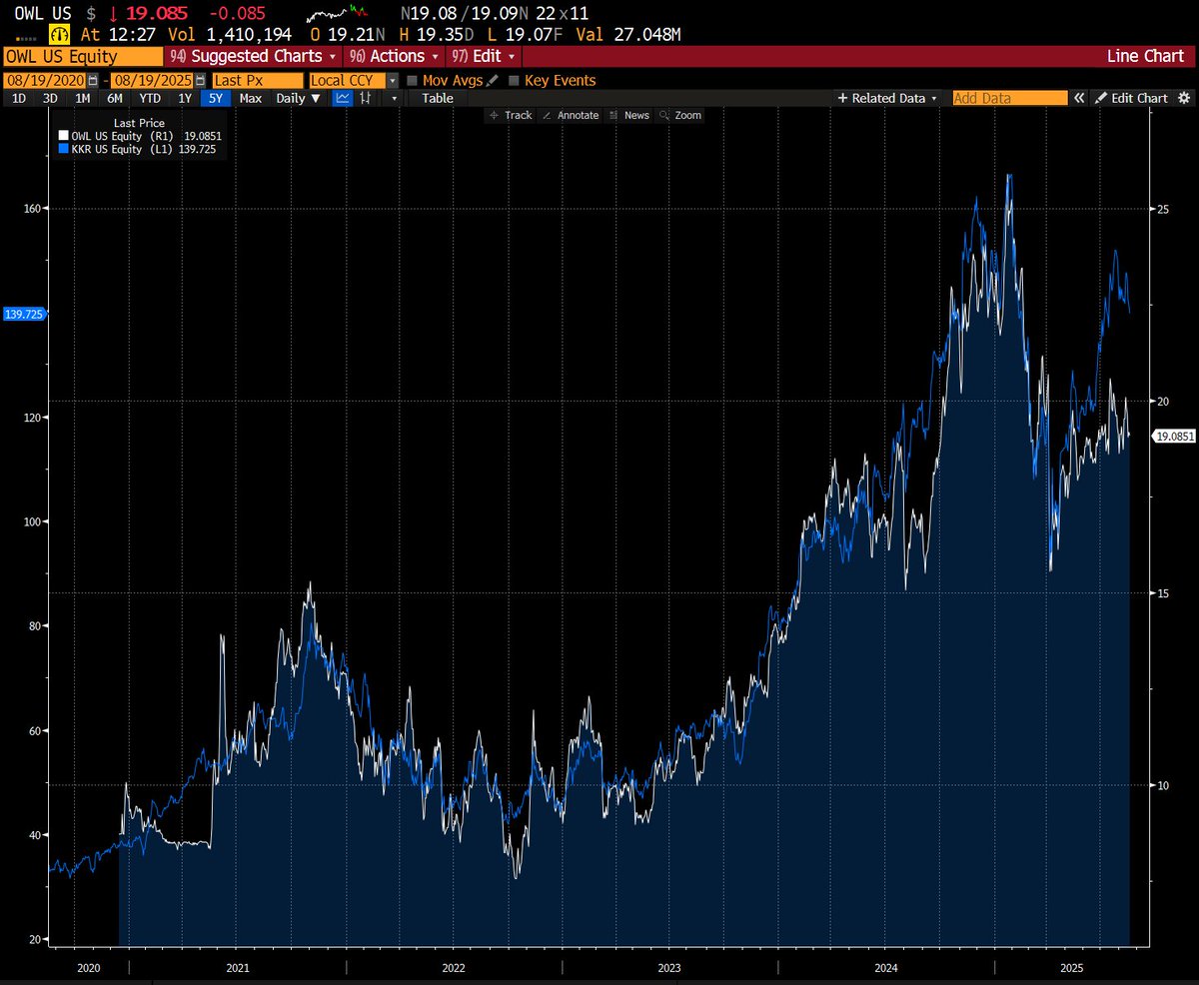Click the 2023 x-axis year label
1199x985 pixels.
669,968
